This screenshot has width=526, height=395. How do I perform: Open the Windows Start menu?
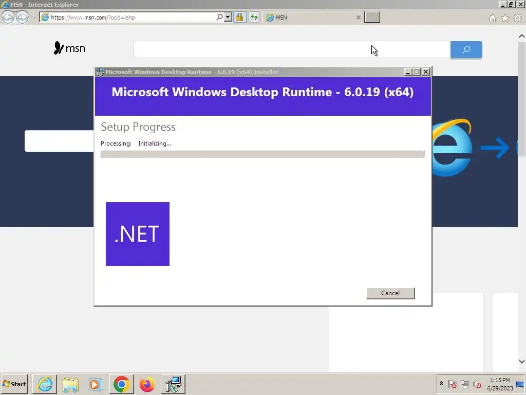pos(14,384)
